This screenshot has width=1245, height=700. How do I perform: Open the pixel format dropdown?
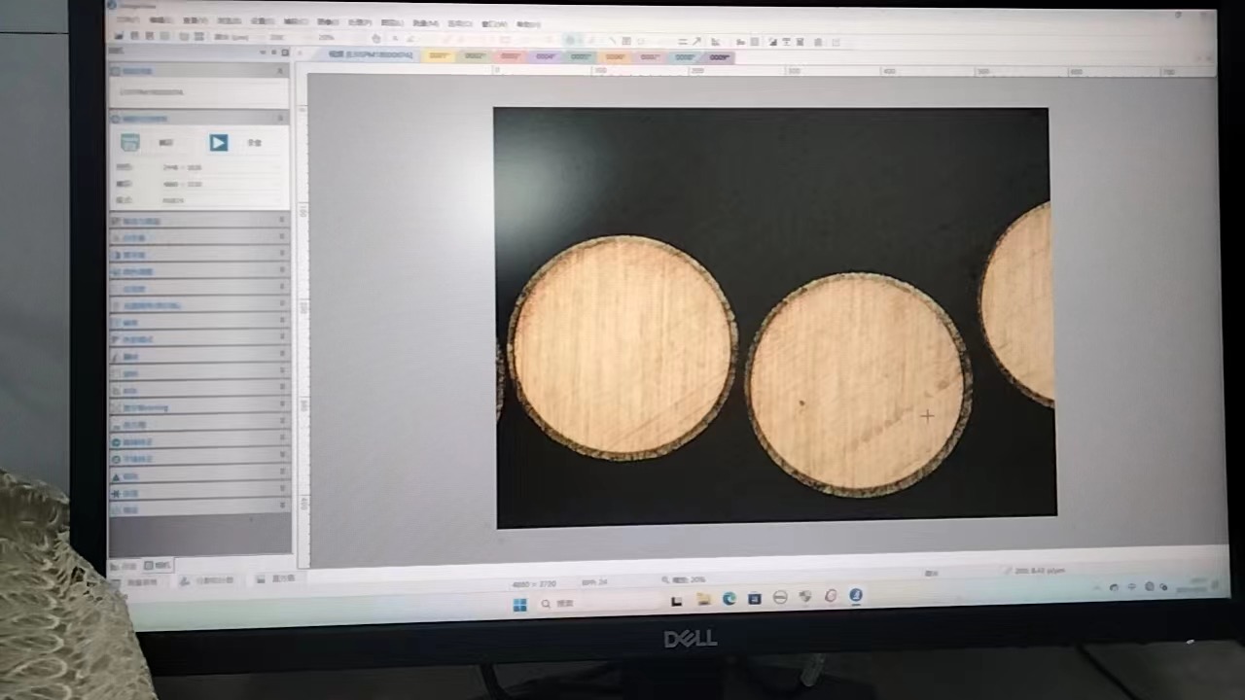[x=222, y=200]
